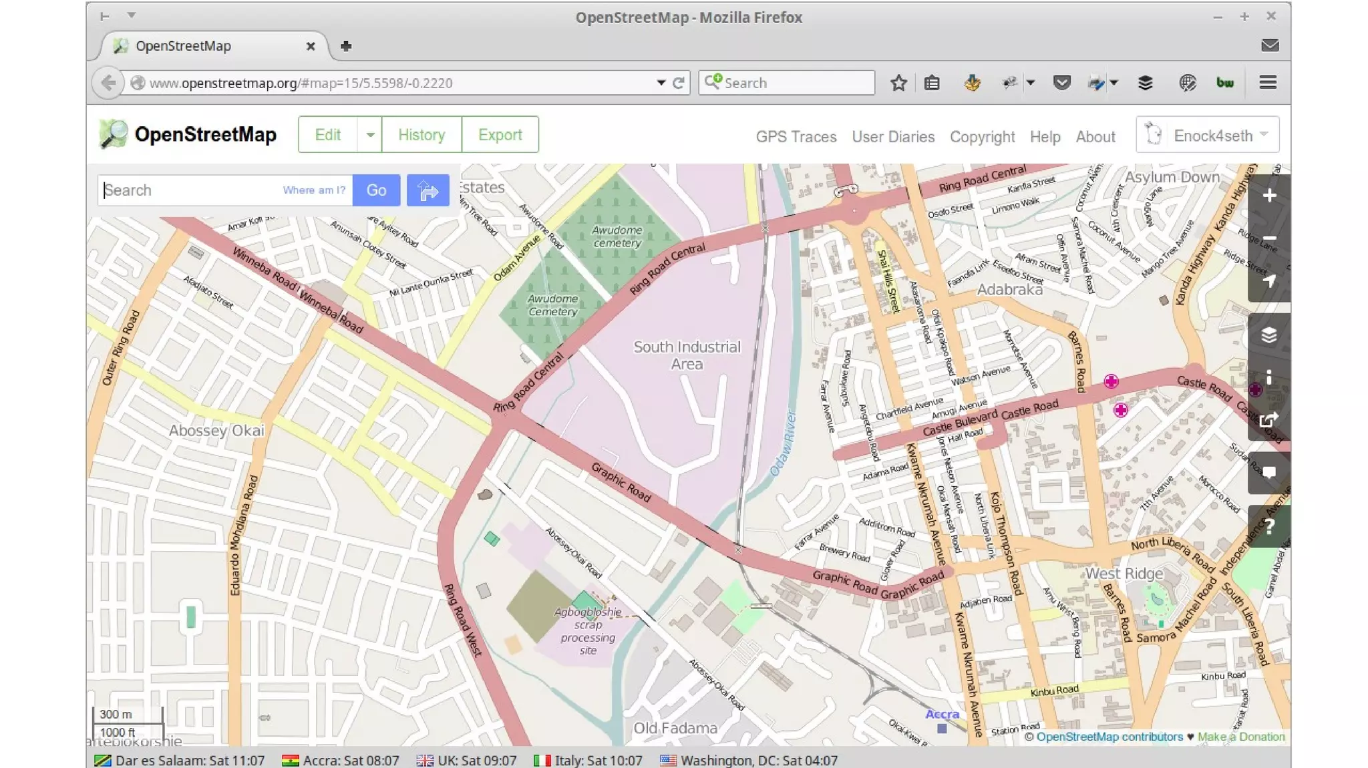The width and height of the screenshot is (1368, 768).
Task: Expand the Edit dropdown arrow
Action: (369, 135)
